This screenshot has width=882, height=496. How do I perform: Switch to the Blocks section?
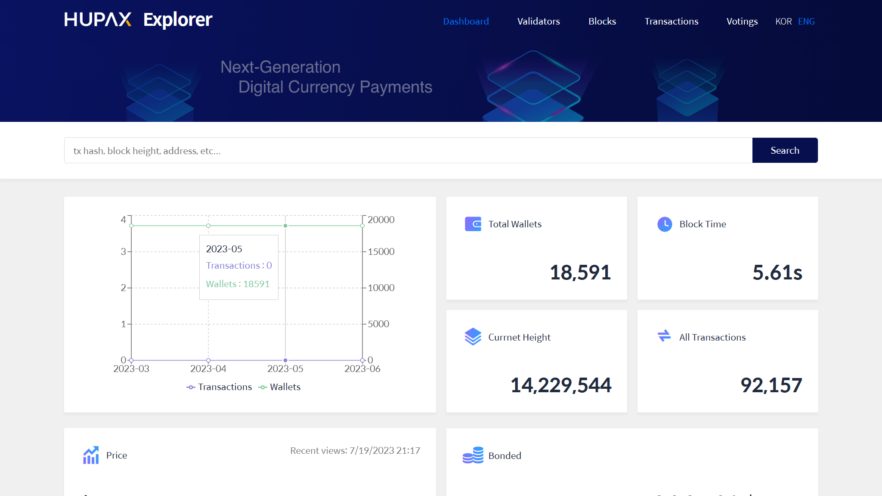[x=602, y=21]
